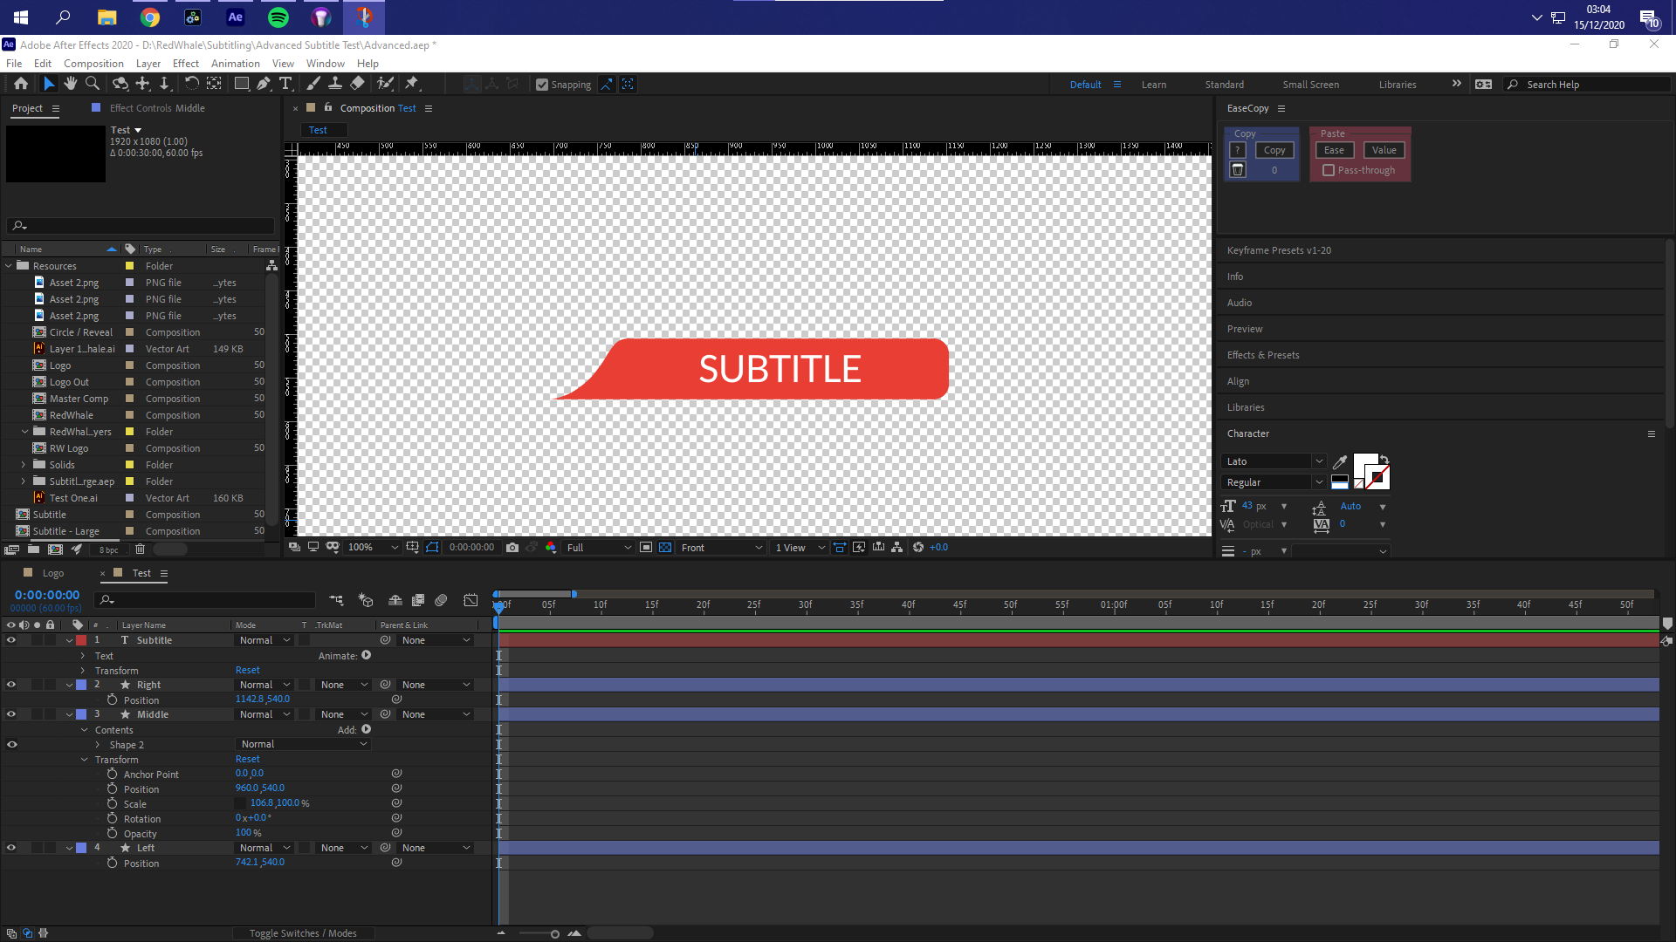The height and width of the screenshot is (942, 1676).
Task: Select the Brush tool
Action: point(313,84)
